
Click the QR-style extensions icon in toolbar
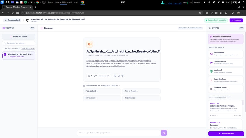coord(207,13)
